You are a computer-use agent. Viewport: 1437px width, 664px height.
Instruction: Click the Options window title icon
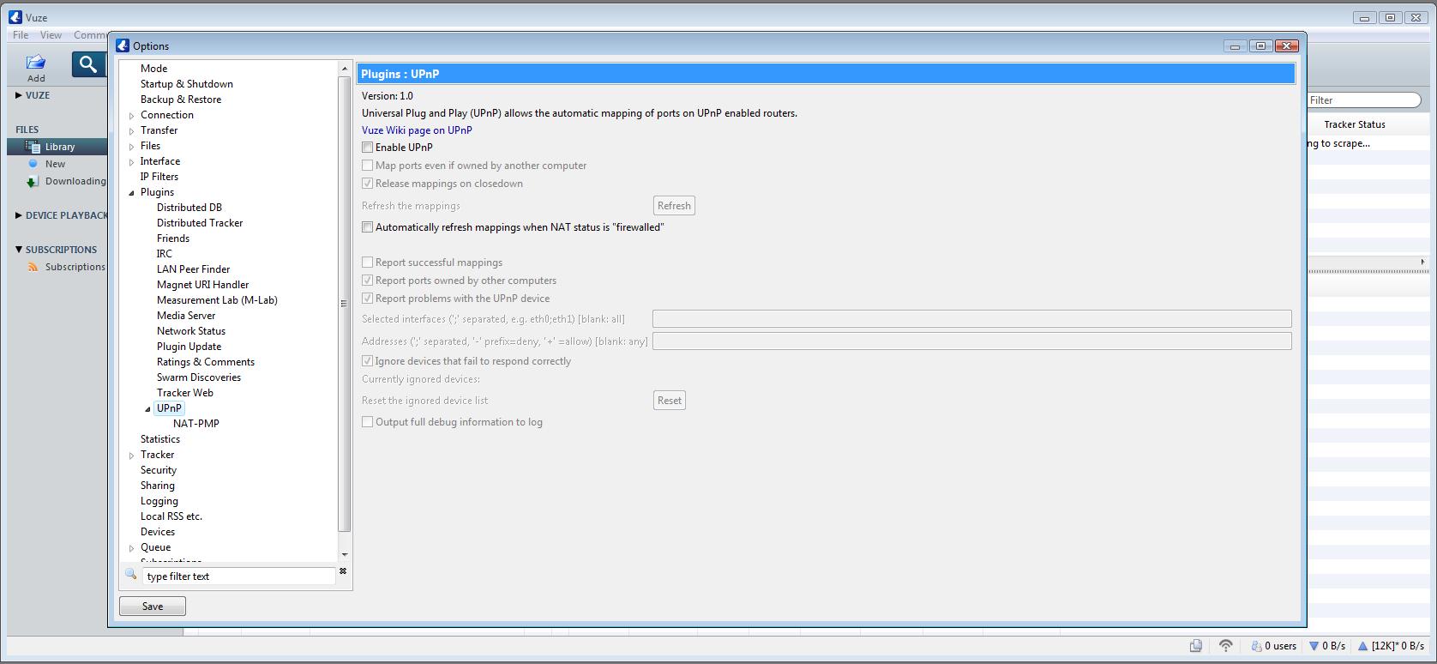(123, 45)
